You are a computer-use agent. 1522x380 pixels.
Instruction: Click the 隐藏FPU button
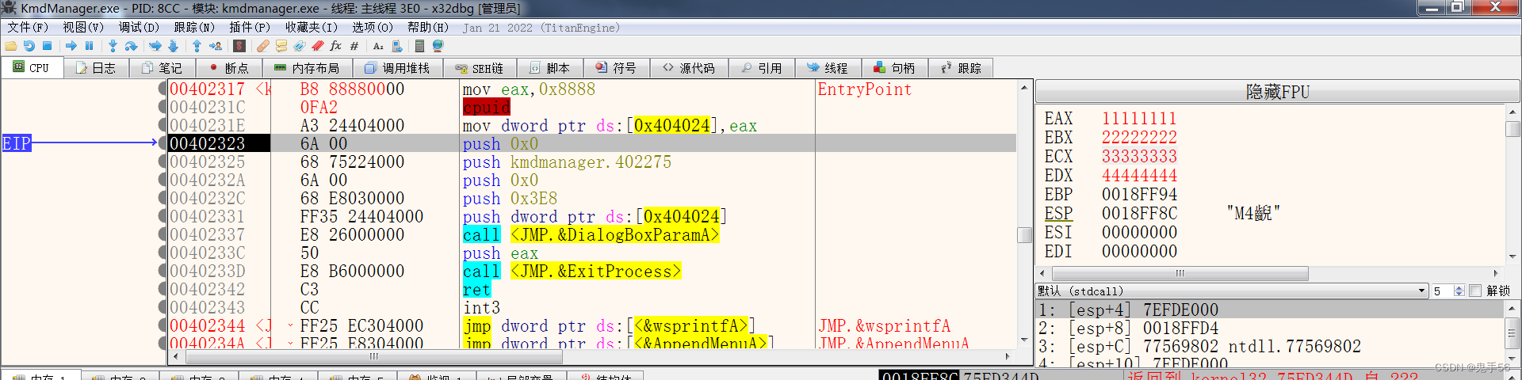click(x=1277, y=92)
